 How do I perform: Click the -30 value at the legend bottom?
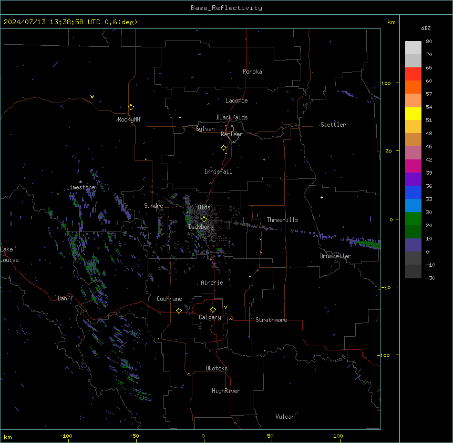point(430,278)
